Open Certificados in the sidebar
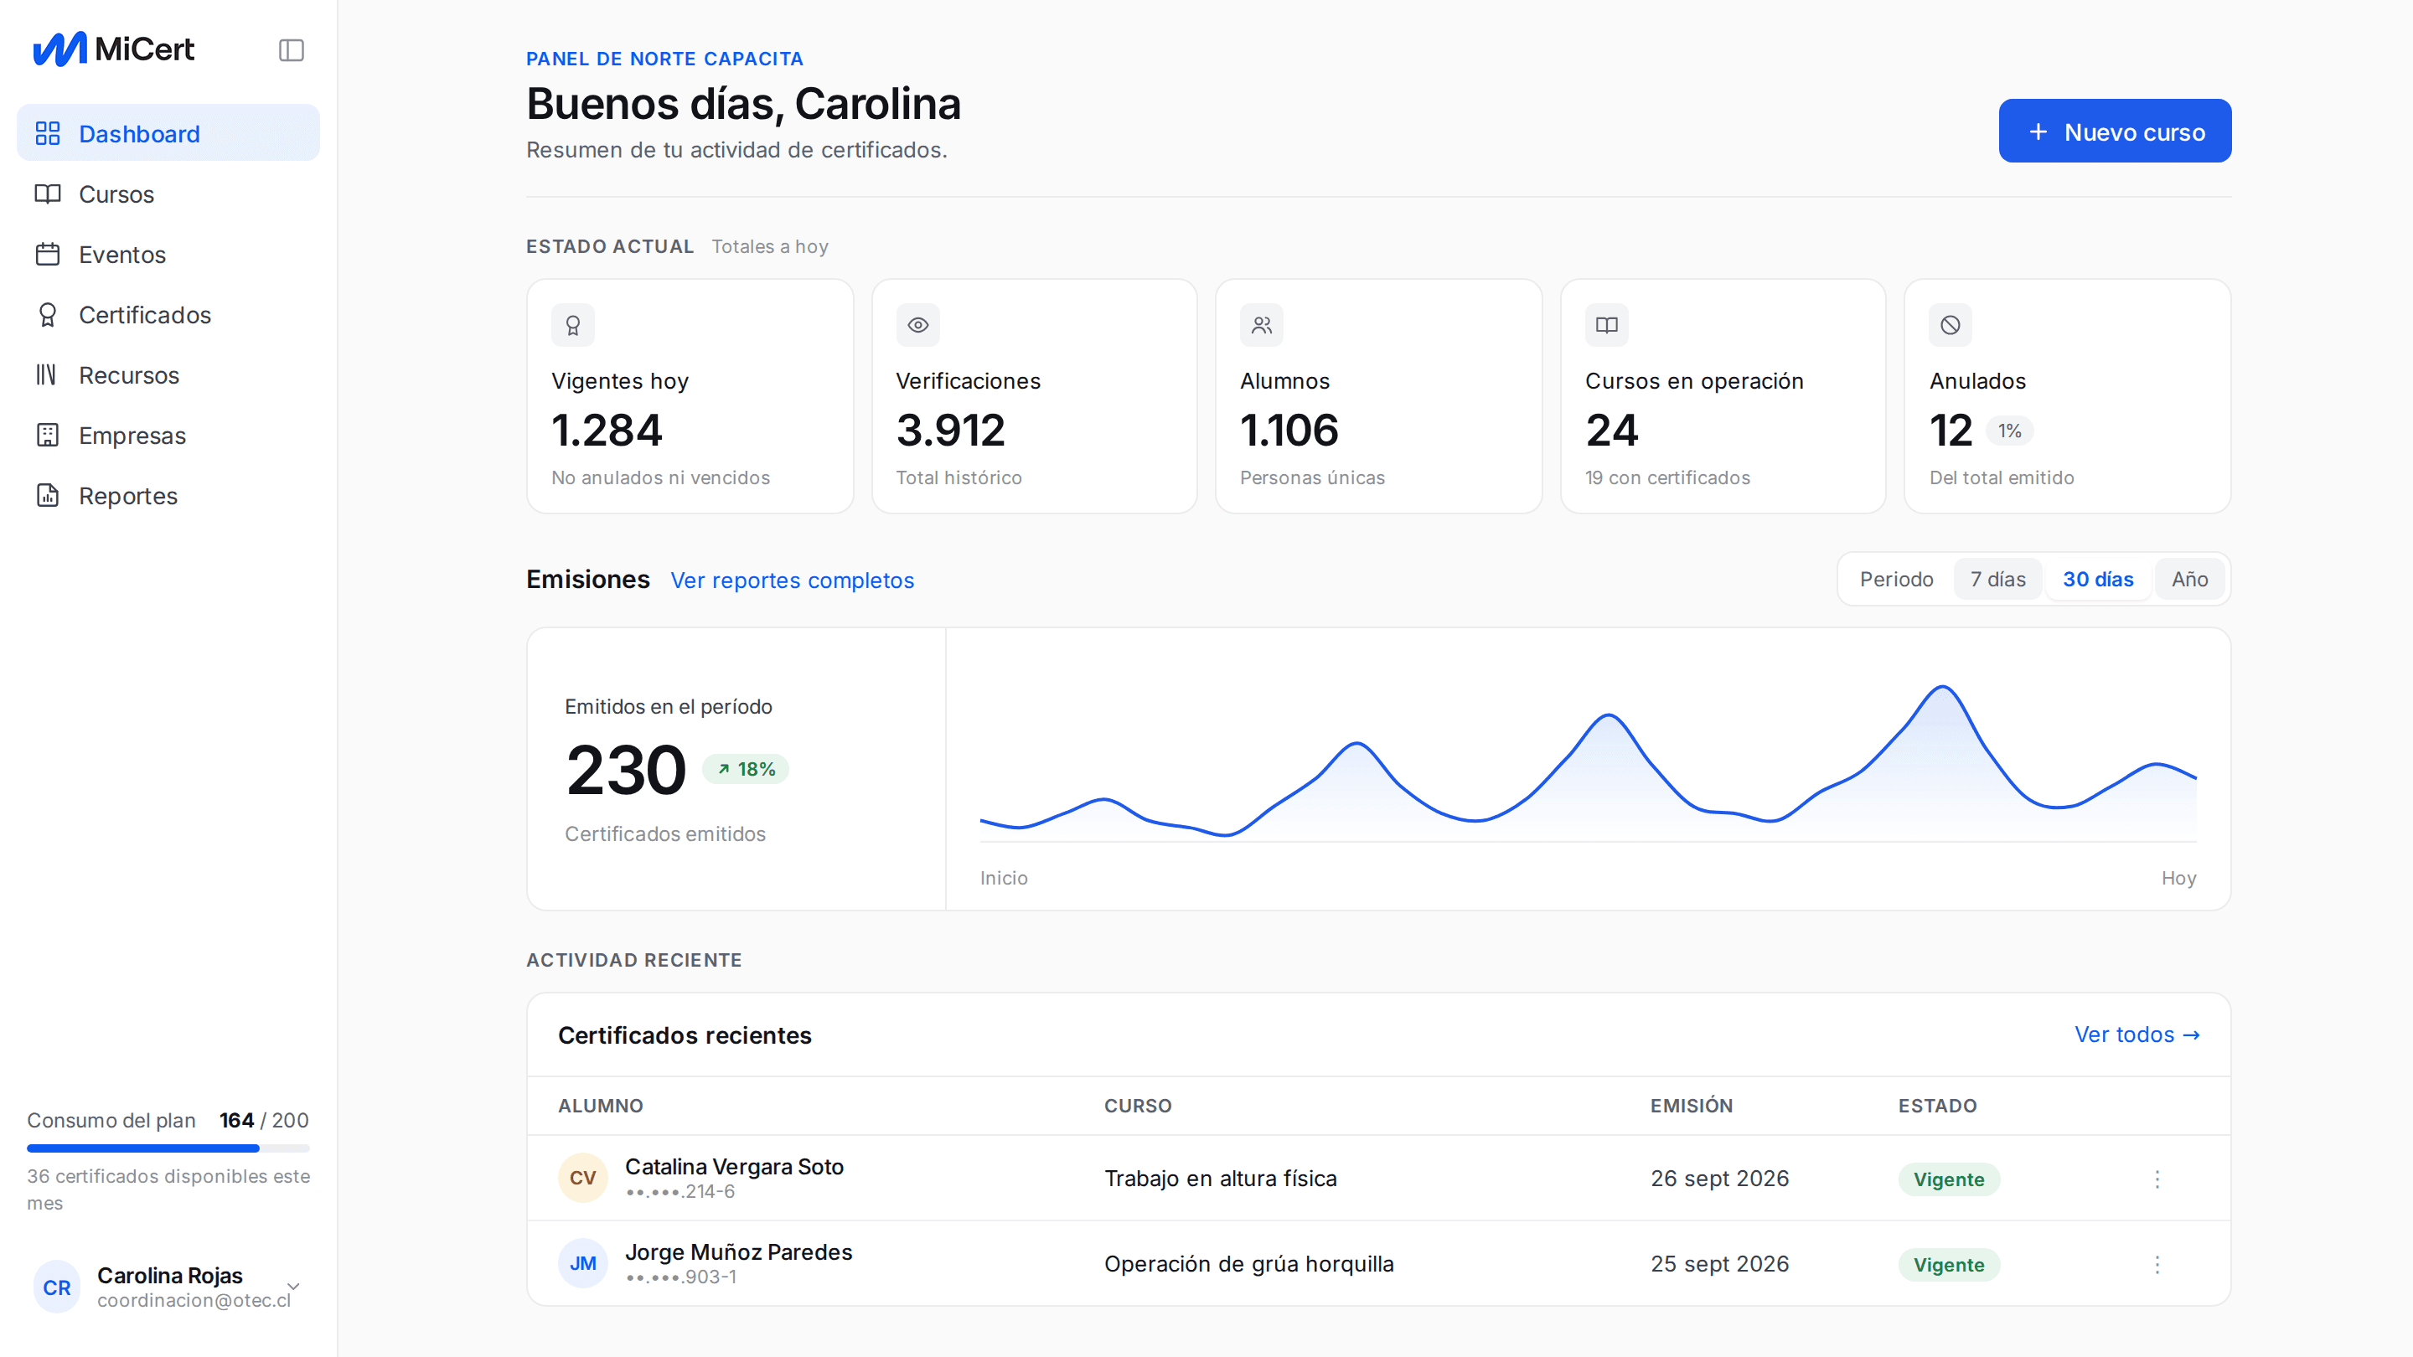 pyautogui.click(x=168, y=315)
